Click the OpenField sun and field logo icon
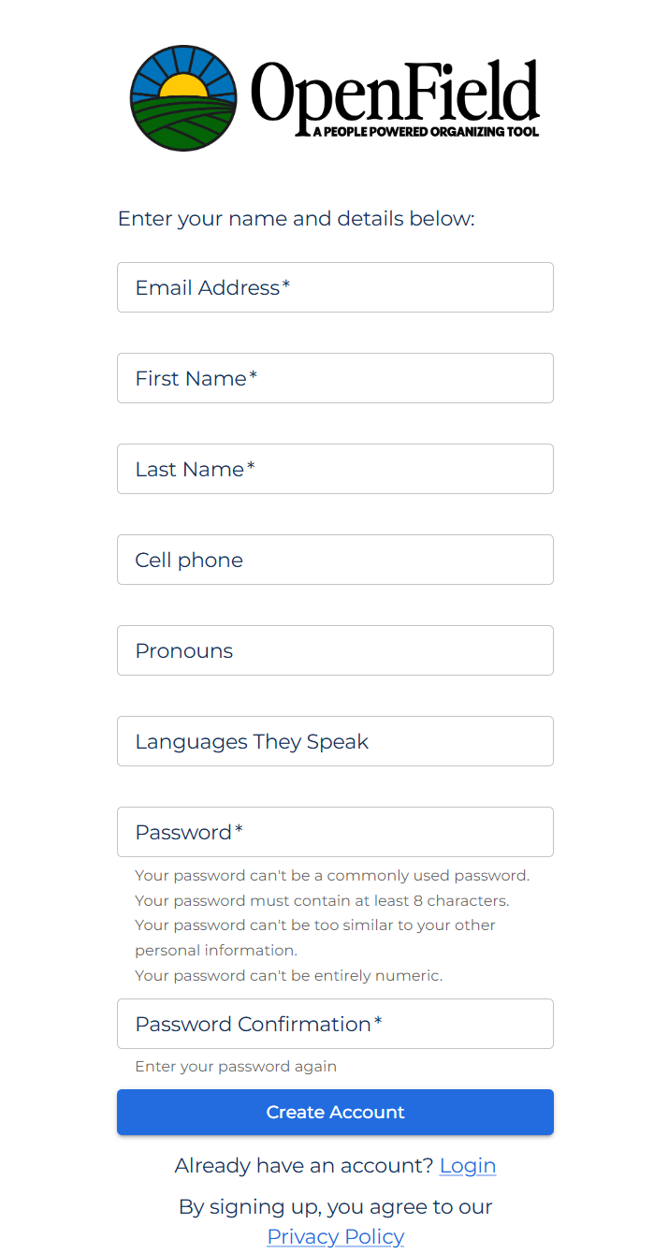Image resolution: width=668 pixels, height=1253 pixels. (x=183, y=98)
